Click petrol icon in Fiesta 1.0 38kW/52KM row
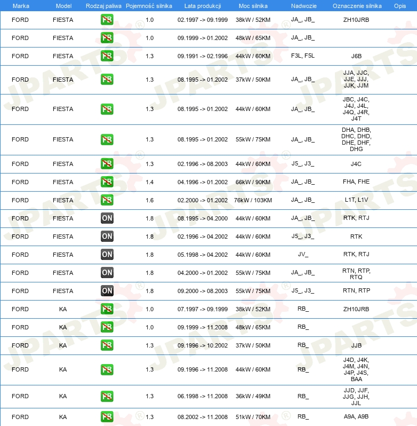 click(107, 20)
